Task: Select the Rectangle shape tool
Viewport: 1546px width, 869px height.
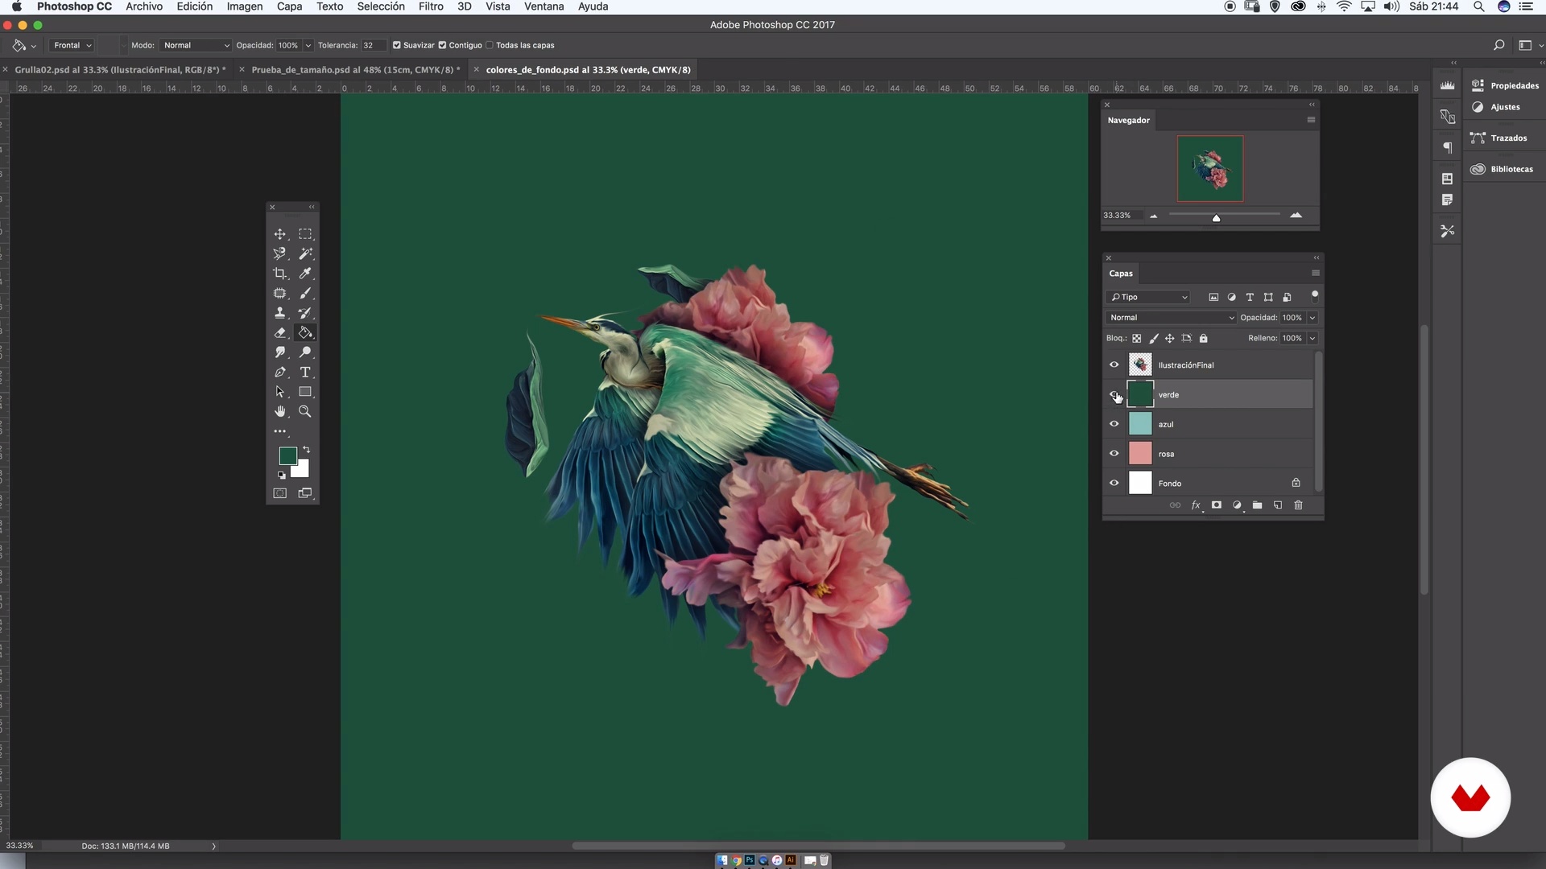Action: click(305, 392)
